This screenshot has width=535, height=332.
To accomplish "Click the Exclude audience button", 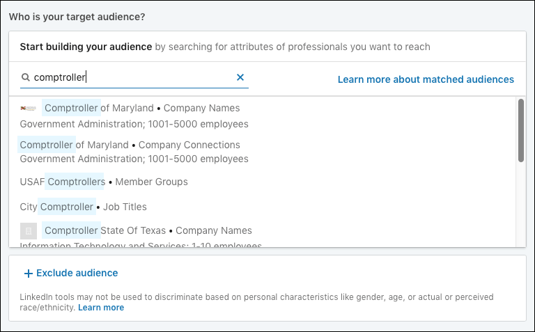I will pyautogui.click(x=71, y=273).
